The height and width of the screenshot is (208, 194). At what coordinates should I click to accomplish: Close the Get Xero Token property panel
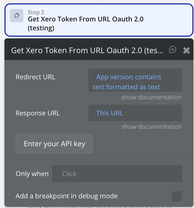tap(186, 50)
